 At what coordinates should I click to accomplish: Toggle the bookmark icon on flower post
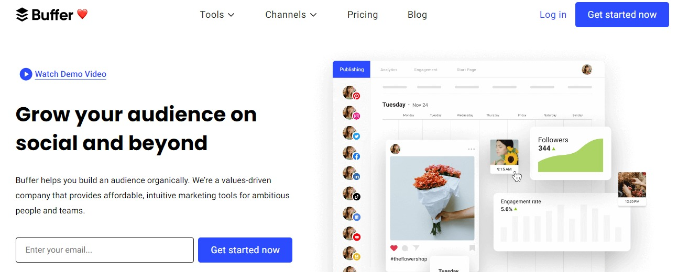[x=472, y=248]
